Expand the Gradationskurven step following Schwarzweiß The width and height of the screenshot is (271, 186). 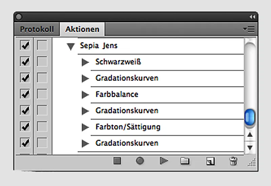pos(85,78)
